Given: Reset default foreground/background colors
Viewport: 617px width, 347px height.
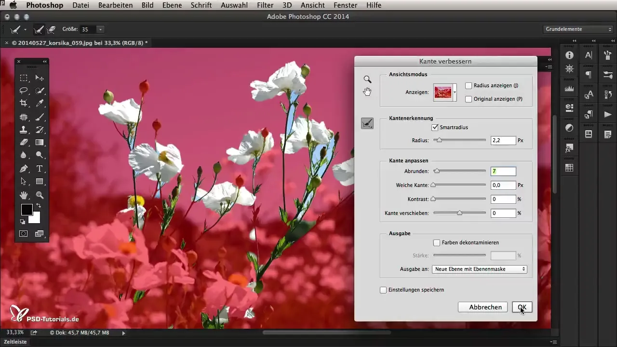Looking at the screenshot, I should pyautogui.click(x=23, y=222).
